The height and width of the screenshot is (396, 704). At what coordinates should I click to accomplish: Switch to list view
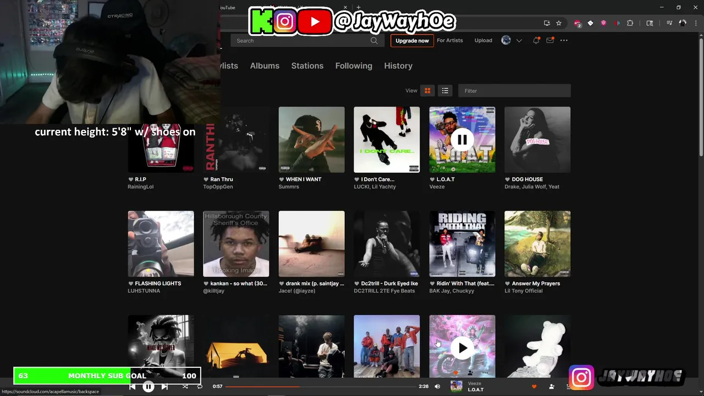[445, 91]
